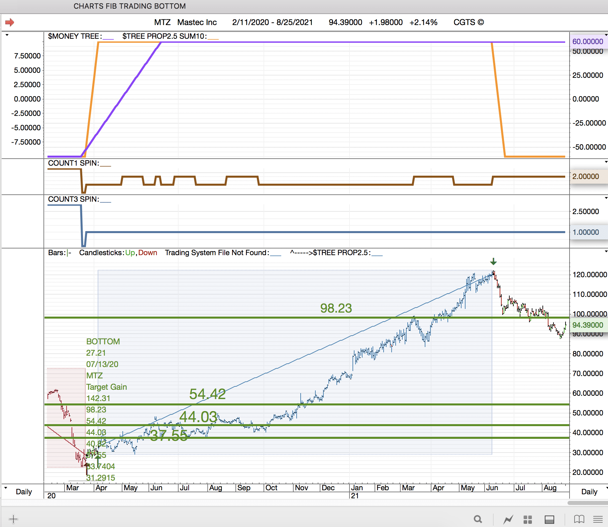The image size is (608, 527).
Task: Open the COUNT1 SPIN pane dropdown arrow
Action: (x=606, y=162)
